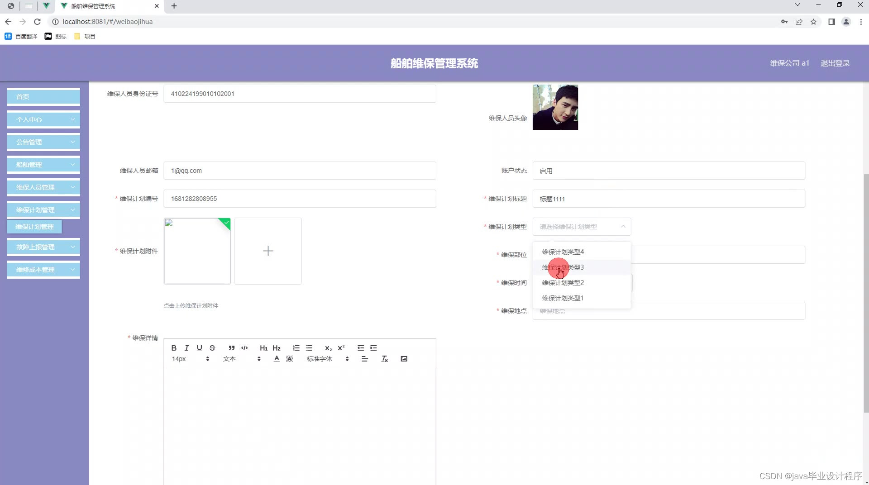This screenshot has height=485, width=869.
Task: Insert an image into the editor
Action: pyautogui.click(x=404, y=358)
